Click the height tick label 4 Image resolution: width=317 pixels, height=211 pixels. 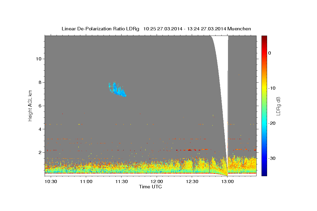tap(40, 129)
